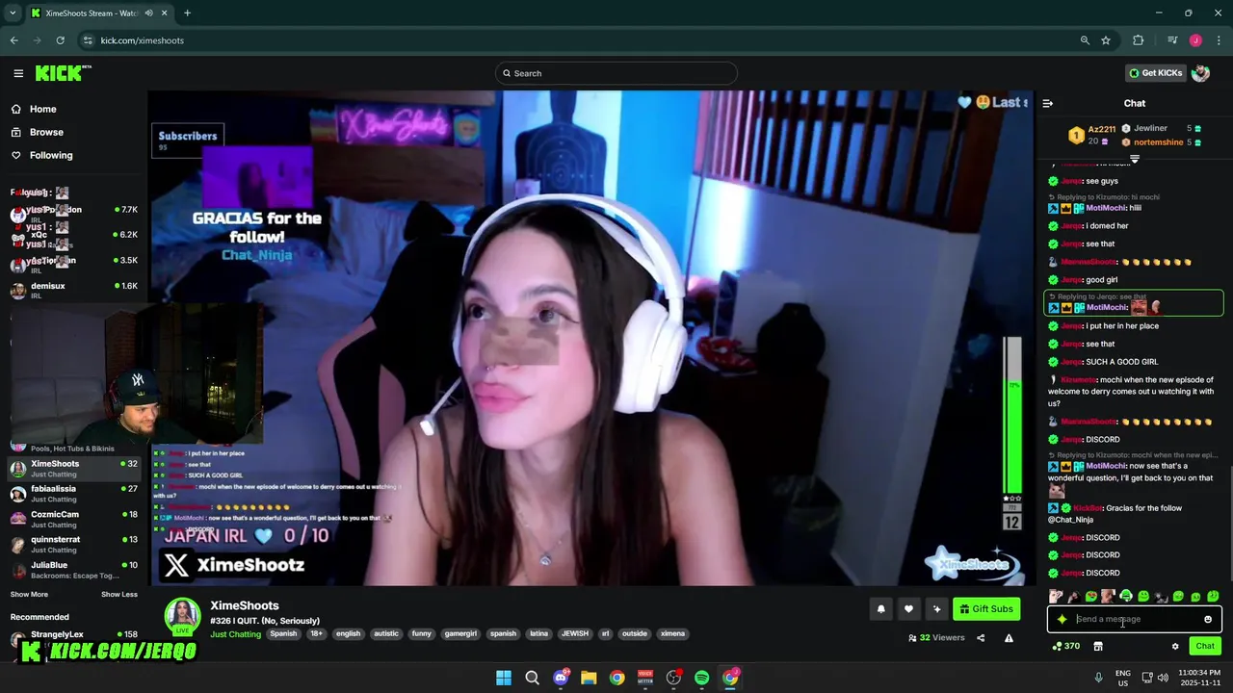Image resolution: width=1233 pixels, height=693 pixels.
Task: Open demisux channel in sidebar
Action: pyautogui.click(x=73, y=290)
